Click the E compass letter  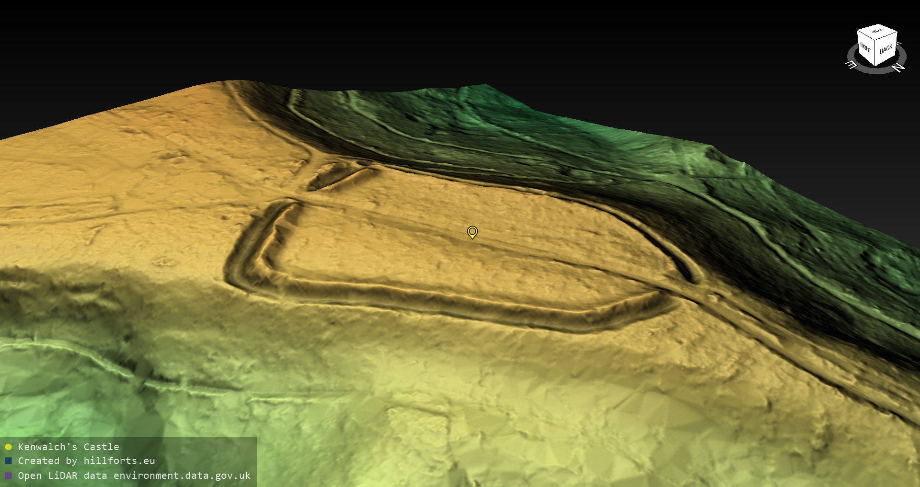[x=852, y=65]
